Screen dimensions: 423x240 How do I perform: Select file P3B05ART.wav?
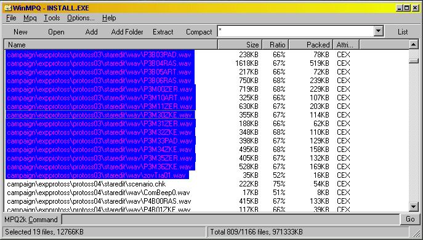click(x=100, y=72)
